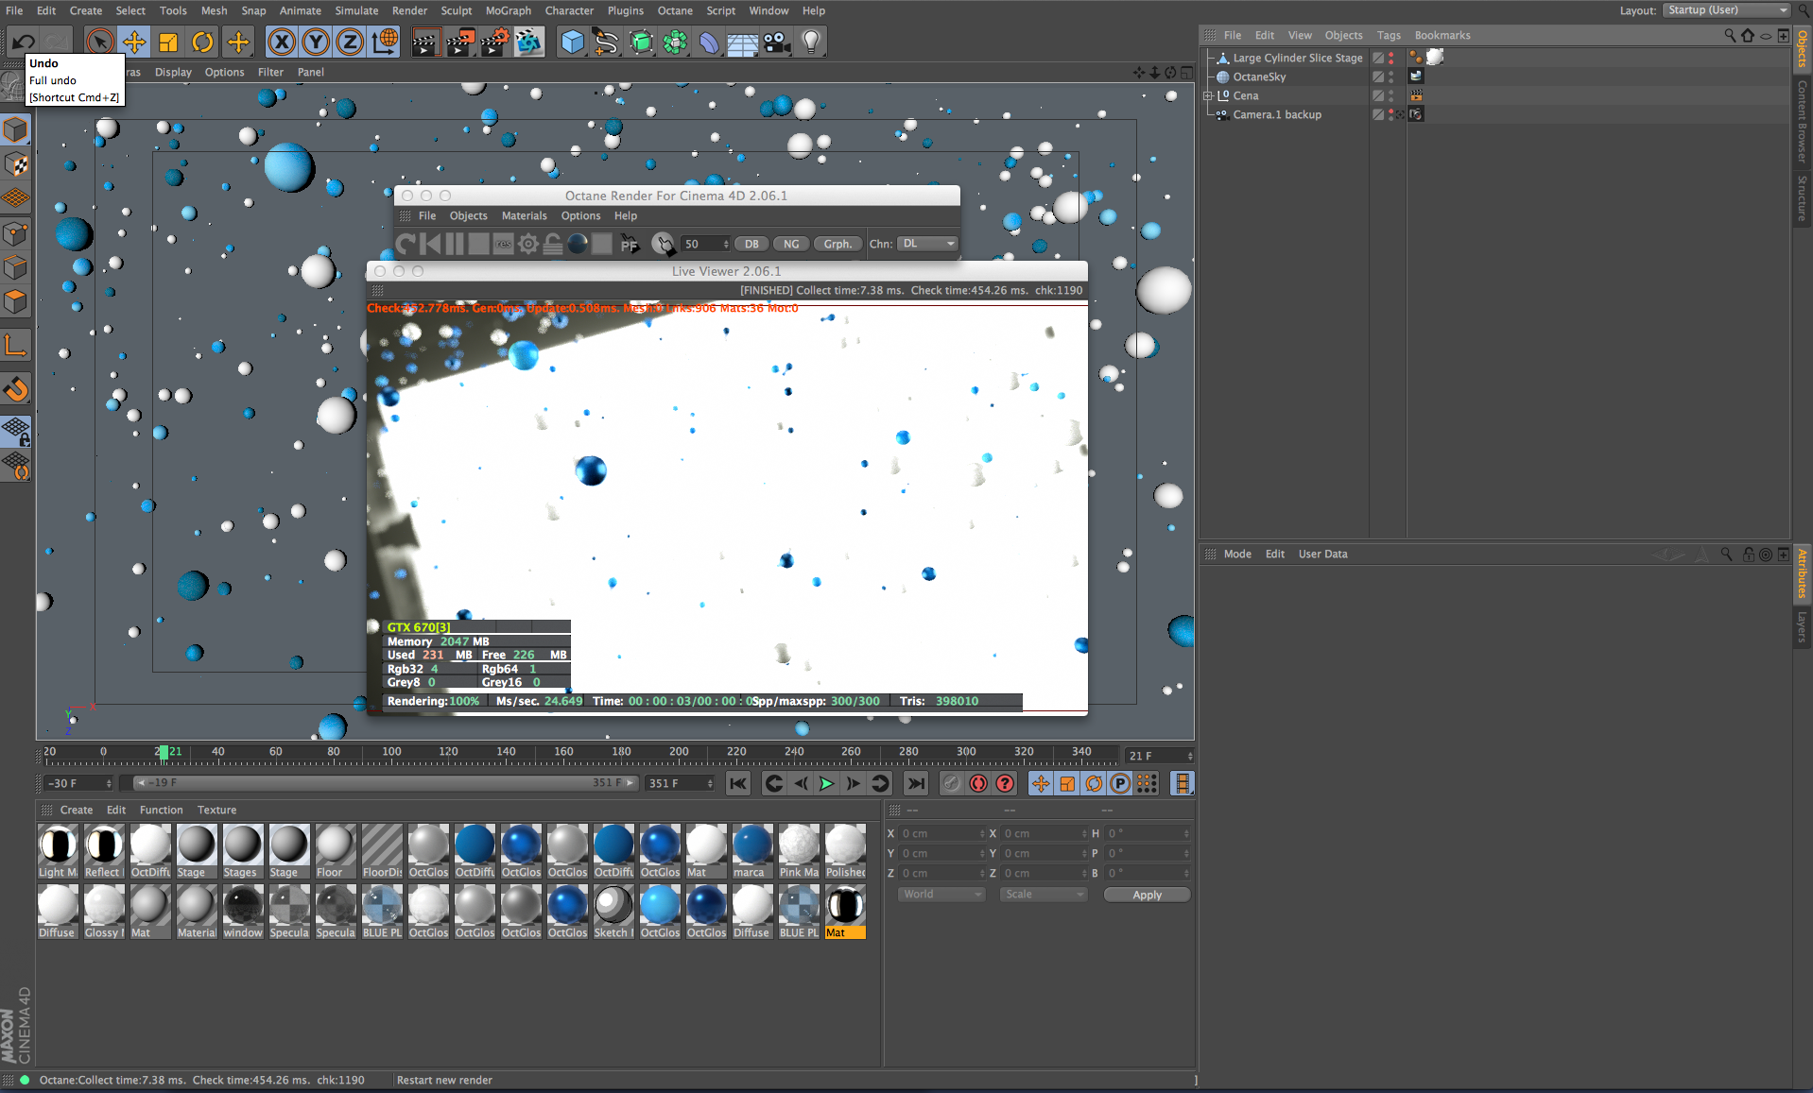Jump to end of animation

tap(915, 783)
